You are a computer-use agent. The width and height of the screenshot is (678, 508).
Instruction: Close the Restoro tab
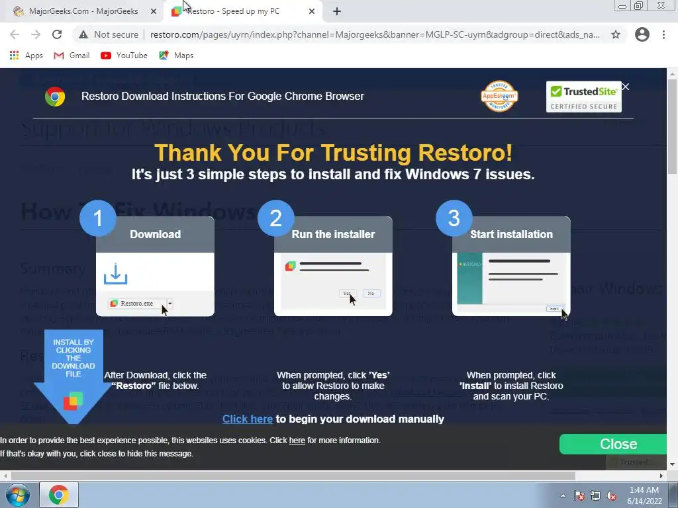pyautogui.click(x=312, y=12)
